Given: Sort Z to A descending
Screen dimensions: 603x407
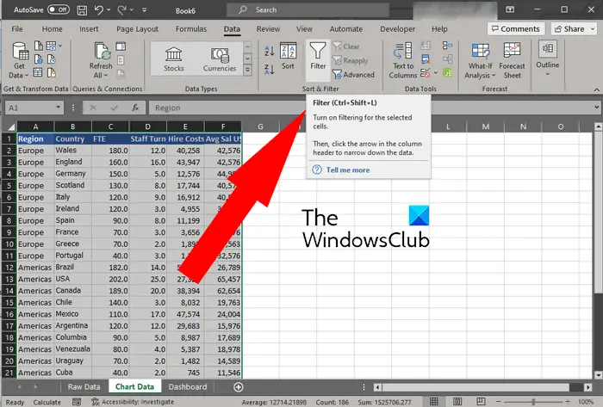Looking at the screenshot, I should pyautogui.click(x=269, y=70).
